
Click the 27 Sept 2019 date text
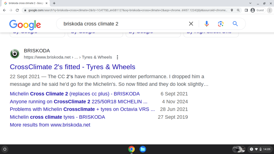[x=173, y=117]
